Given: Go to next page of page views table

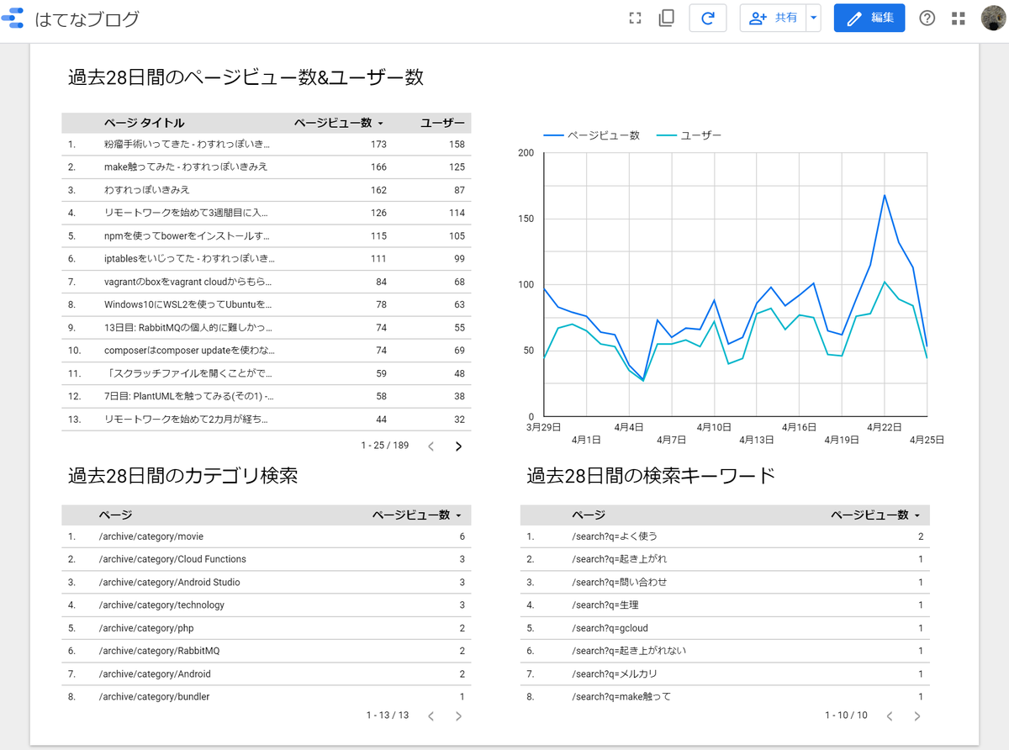Looking at the screenshot, I should click(x=458, y=446).
